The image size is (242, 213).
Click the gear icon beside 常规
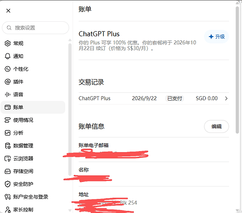point(8,43)
